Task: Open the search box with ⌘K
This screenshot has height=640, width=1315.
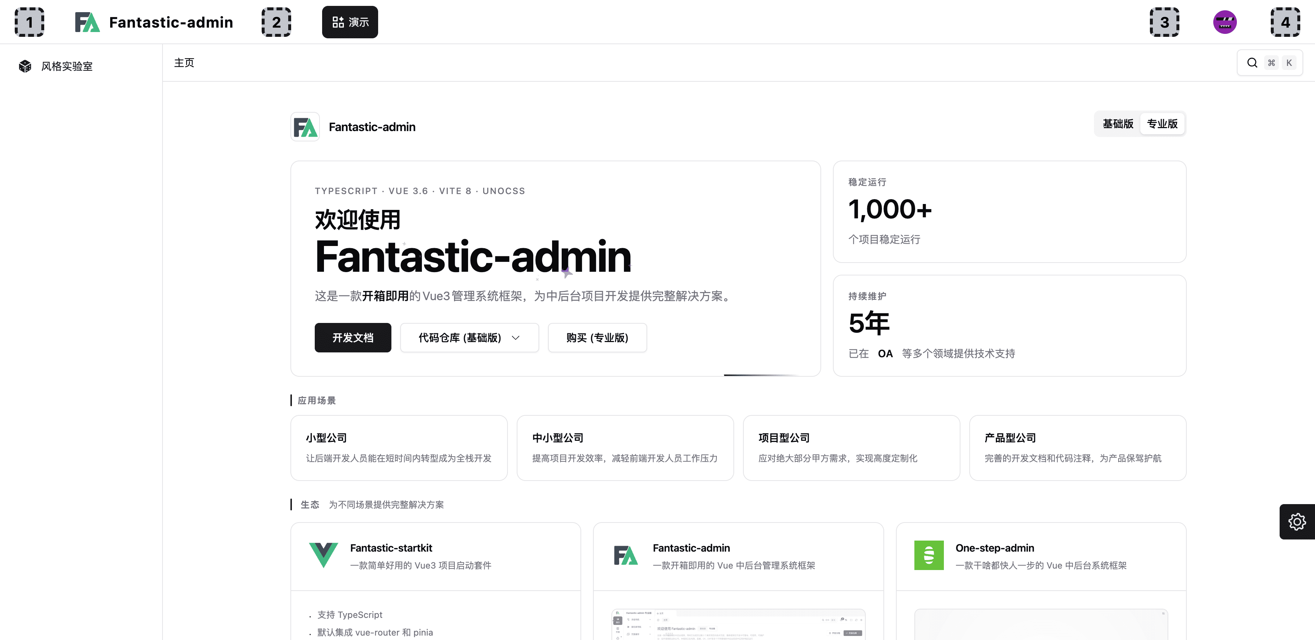Action: [1270, 63]
